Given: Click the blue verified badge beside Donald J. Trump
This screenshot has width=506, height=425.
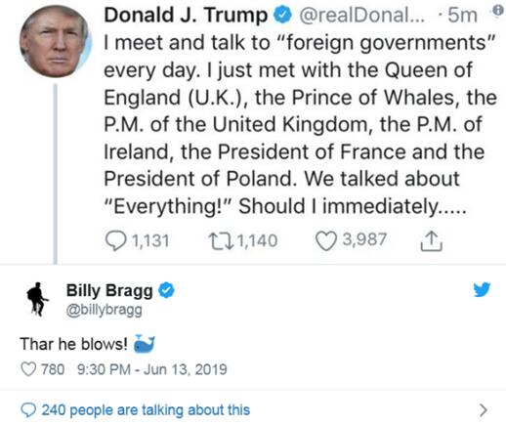Looking at the screenshot, I should coord(282,15).
